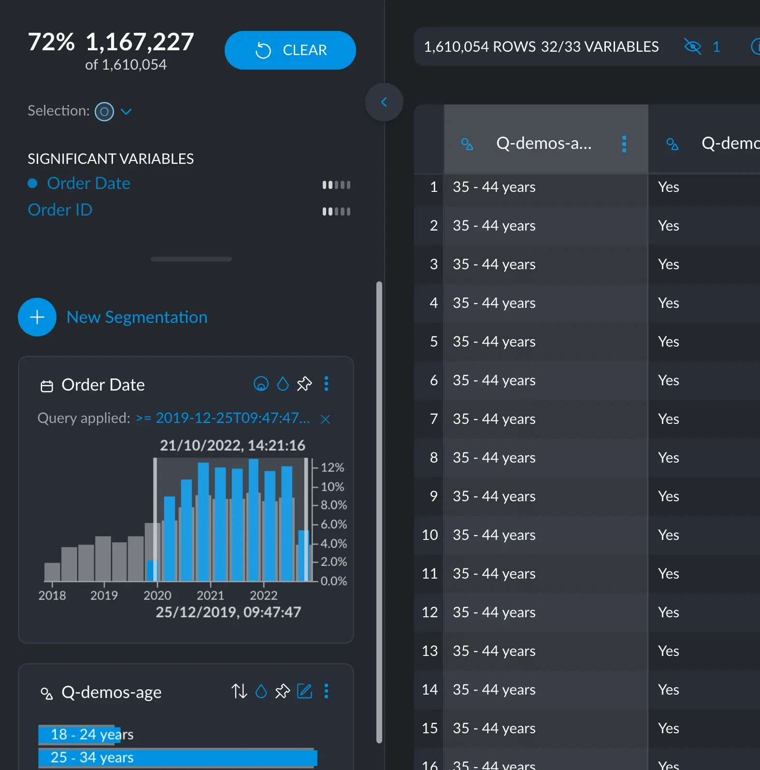This screenshot has height=770, width=760.
Task: Click the horizontal divider handle below variables
Action: tap(191, 259)
